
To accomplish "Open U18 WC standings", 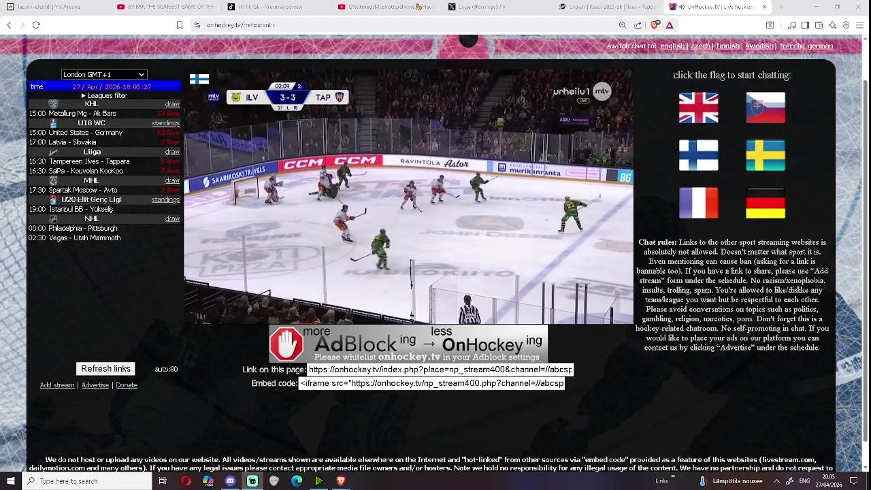I will tap(165, 123).
